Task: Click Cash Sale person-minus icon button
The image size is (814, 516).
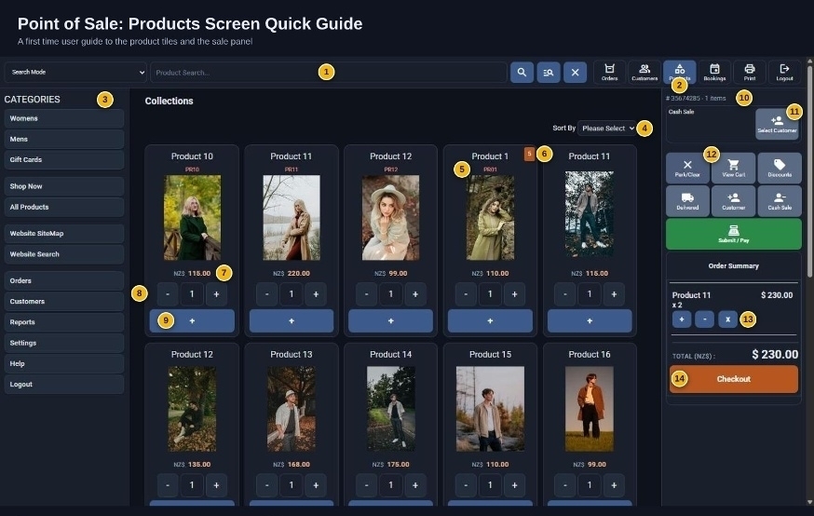Action: [780, 201]
